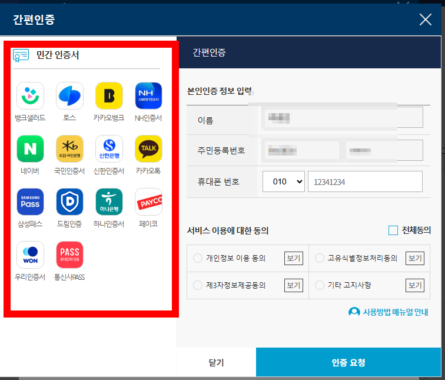Select the 제3자정보제공동의 radio button
445x380 pixels.
(x=198, y=285)
